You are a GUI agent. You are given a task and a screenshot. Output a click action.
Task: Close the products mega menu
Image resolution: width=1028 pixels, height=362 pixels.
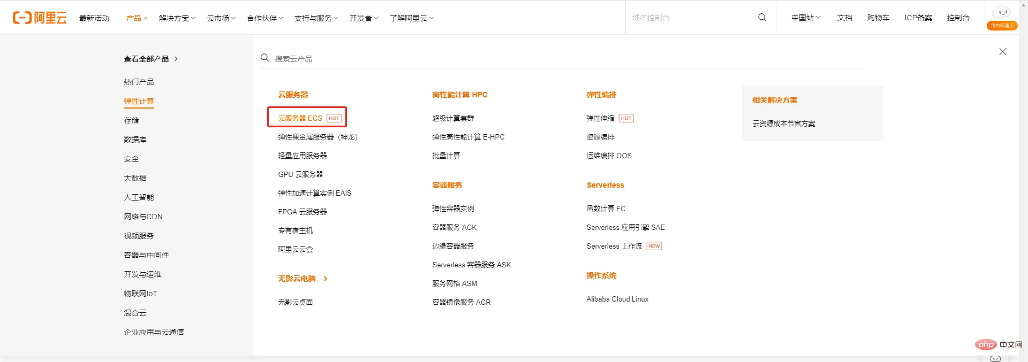[1002, 52]
